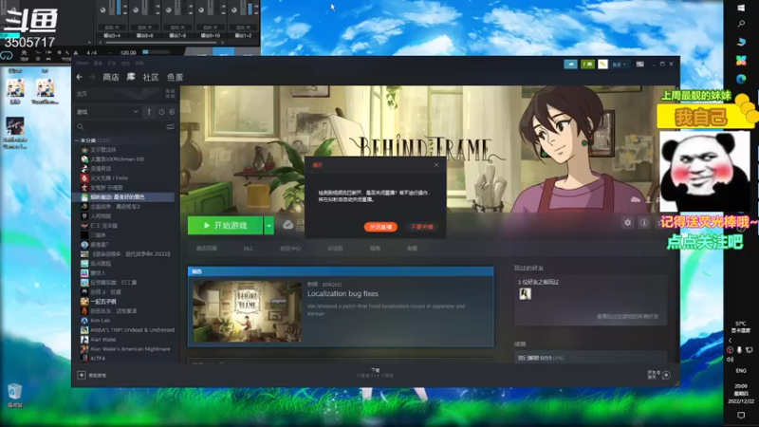
Task: Select the 现代战争®II 2022 game entry
Action: click(130, 254)
